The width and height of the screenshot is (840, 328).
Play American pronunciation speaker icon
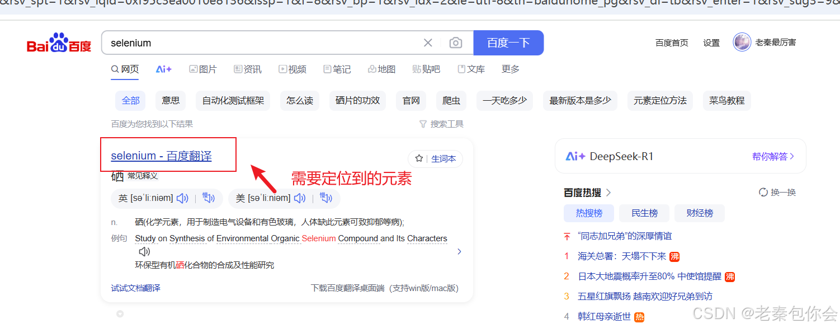tap(300, 198)
